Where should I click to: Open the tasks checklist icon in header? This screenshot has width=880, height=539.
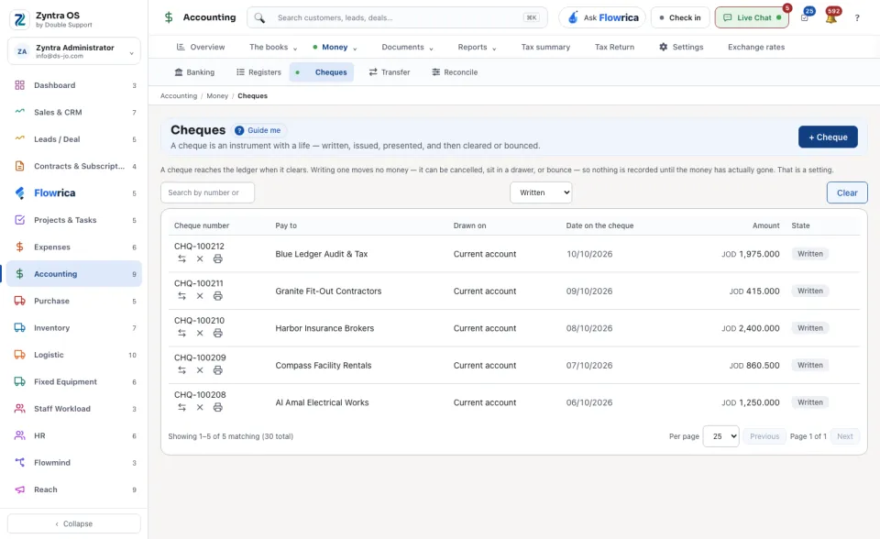tap(805, 17)
